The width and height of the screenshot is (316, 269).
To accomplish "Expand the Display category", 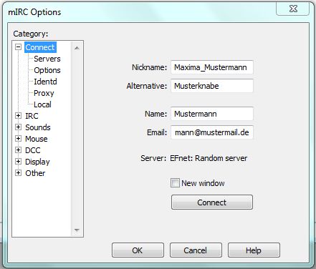I will pos(18,162).
